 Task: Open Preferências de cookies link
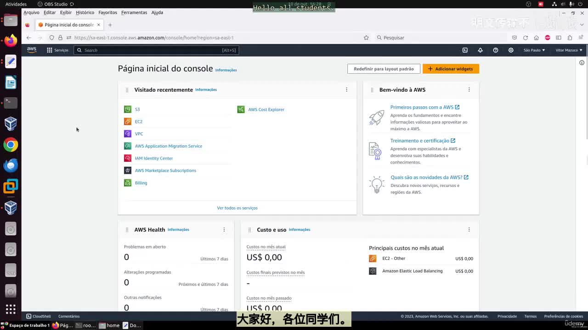564,316
